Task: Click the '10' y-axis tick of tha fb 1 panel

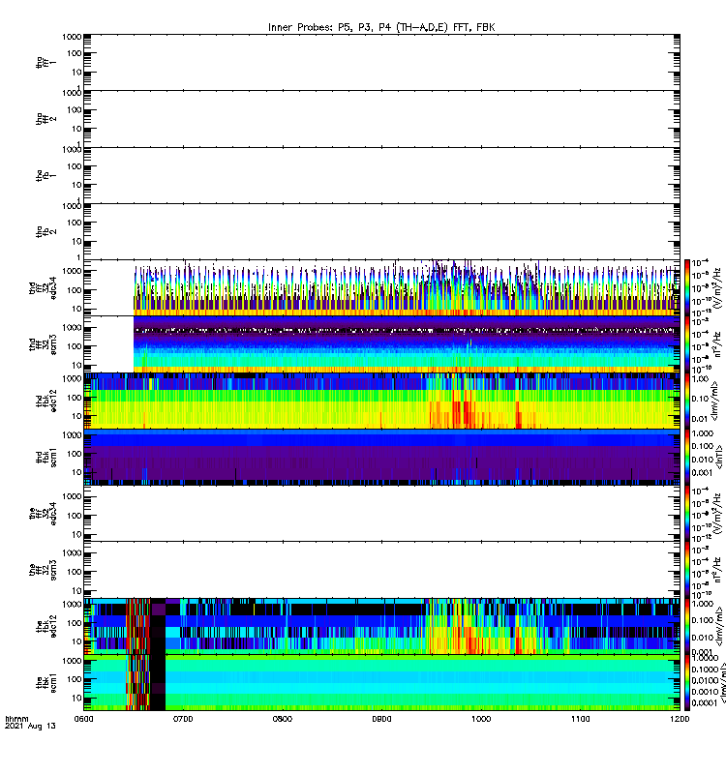Action: tap(76, 185)
